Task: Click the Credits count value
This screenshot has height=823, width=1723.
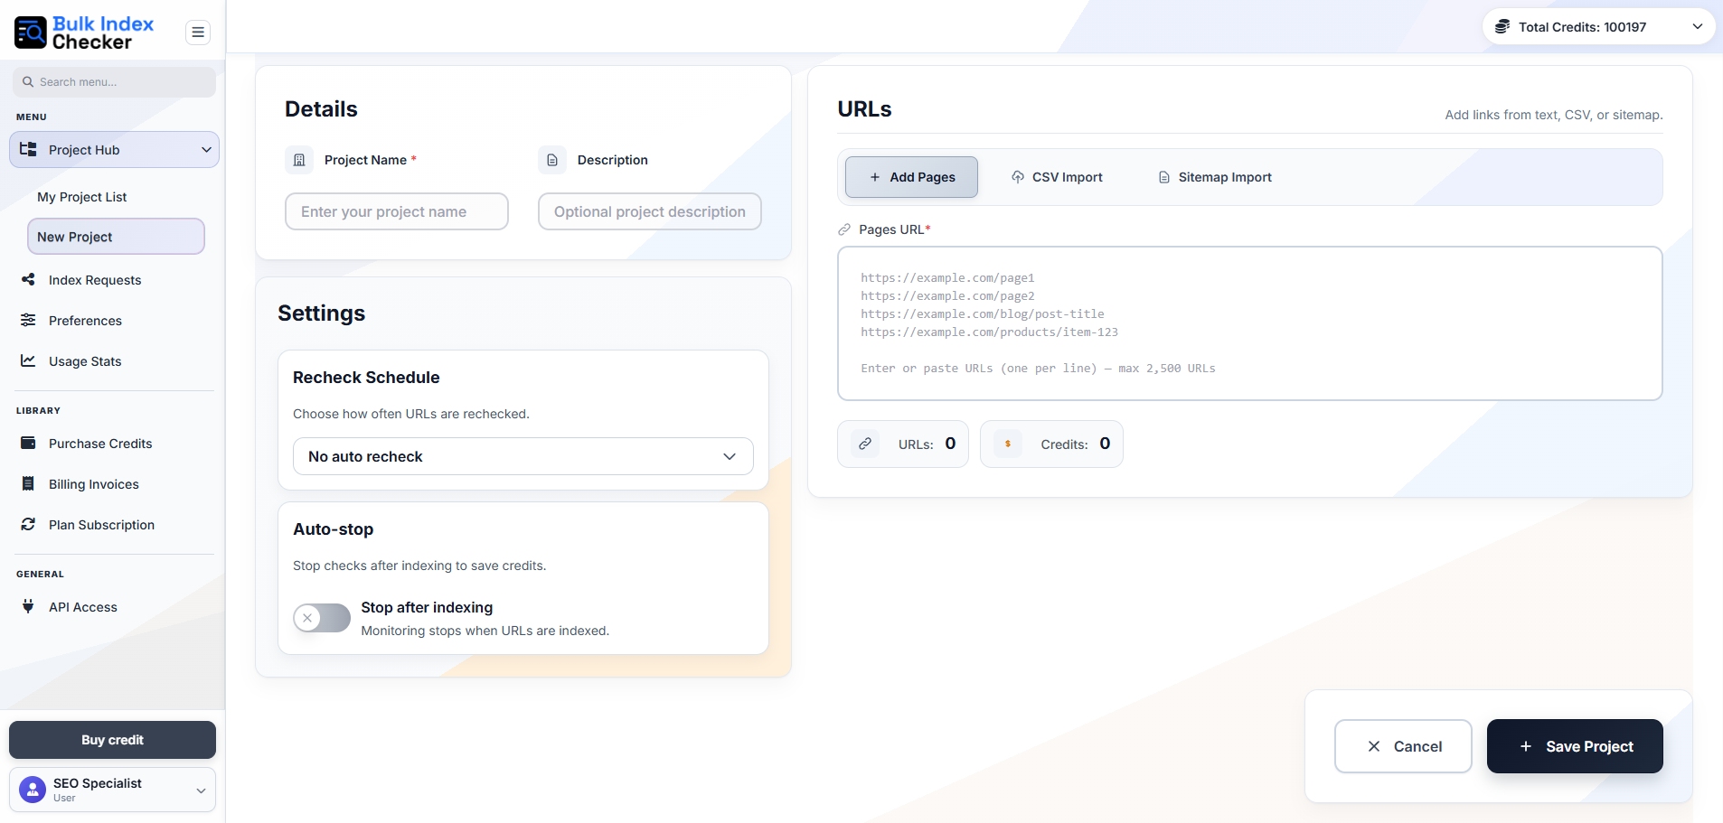Action: coord(1105,444)
